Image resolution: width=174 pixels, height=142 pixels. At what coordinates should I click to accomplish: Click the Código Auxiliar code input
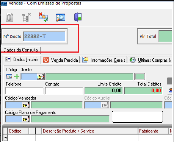[93, 105]
